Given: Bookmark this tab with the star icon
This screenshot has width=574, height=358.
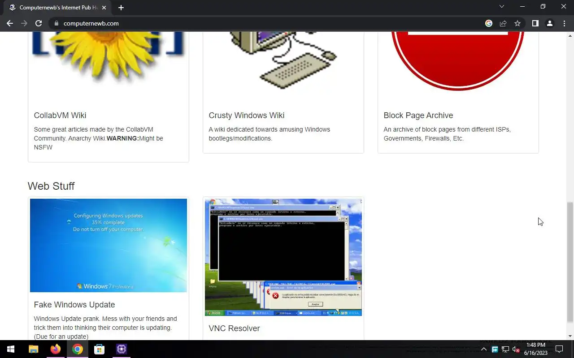Looking at the screenshot, I should click(517, 23).
